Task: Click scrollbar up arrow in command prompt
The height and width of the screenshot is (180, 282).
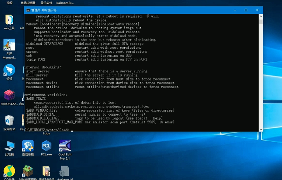Action: click(261, 16)
